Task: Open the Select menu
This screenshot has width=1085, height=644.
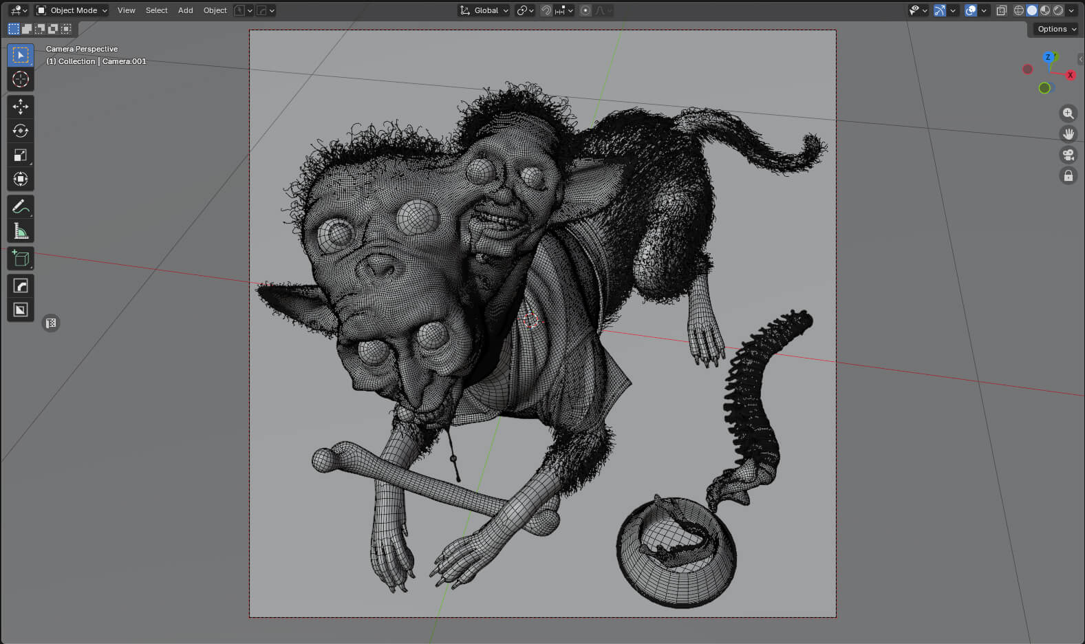Action: click(x=156, y=10)
